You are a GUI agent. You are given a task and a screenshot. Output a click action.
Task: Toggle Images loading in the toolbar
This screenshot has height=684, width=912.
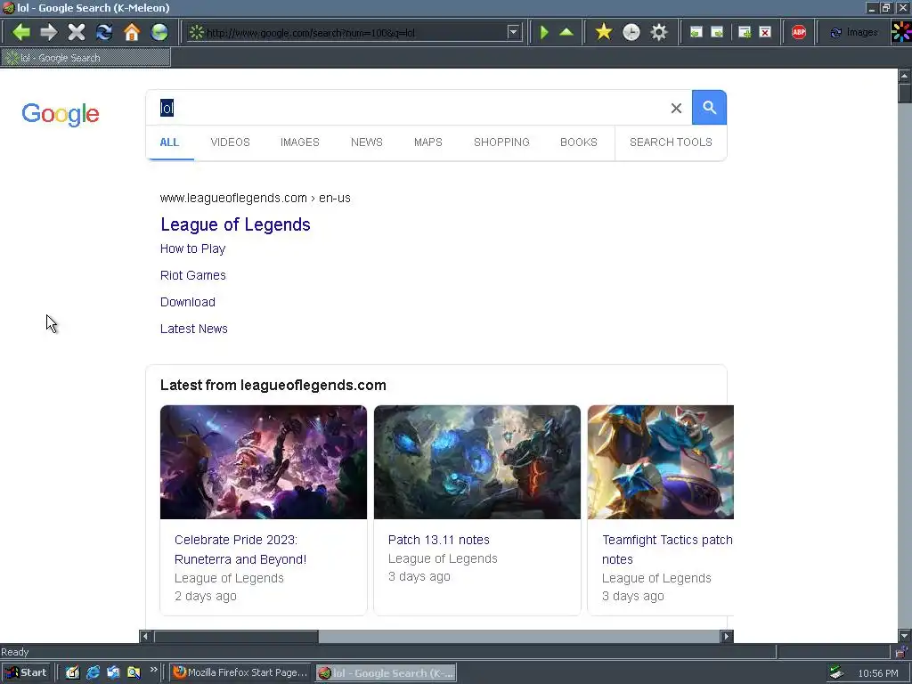point(854,32)
